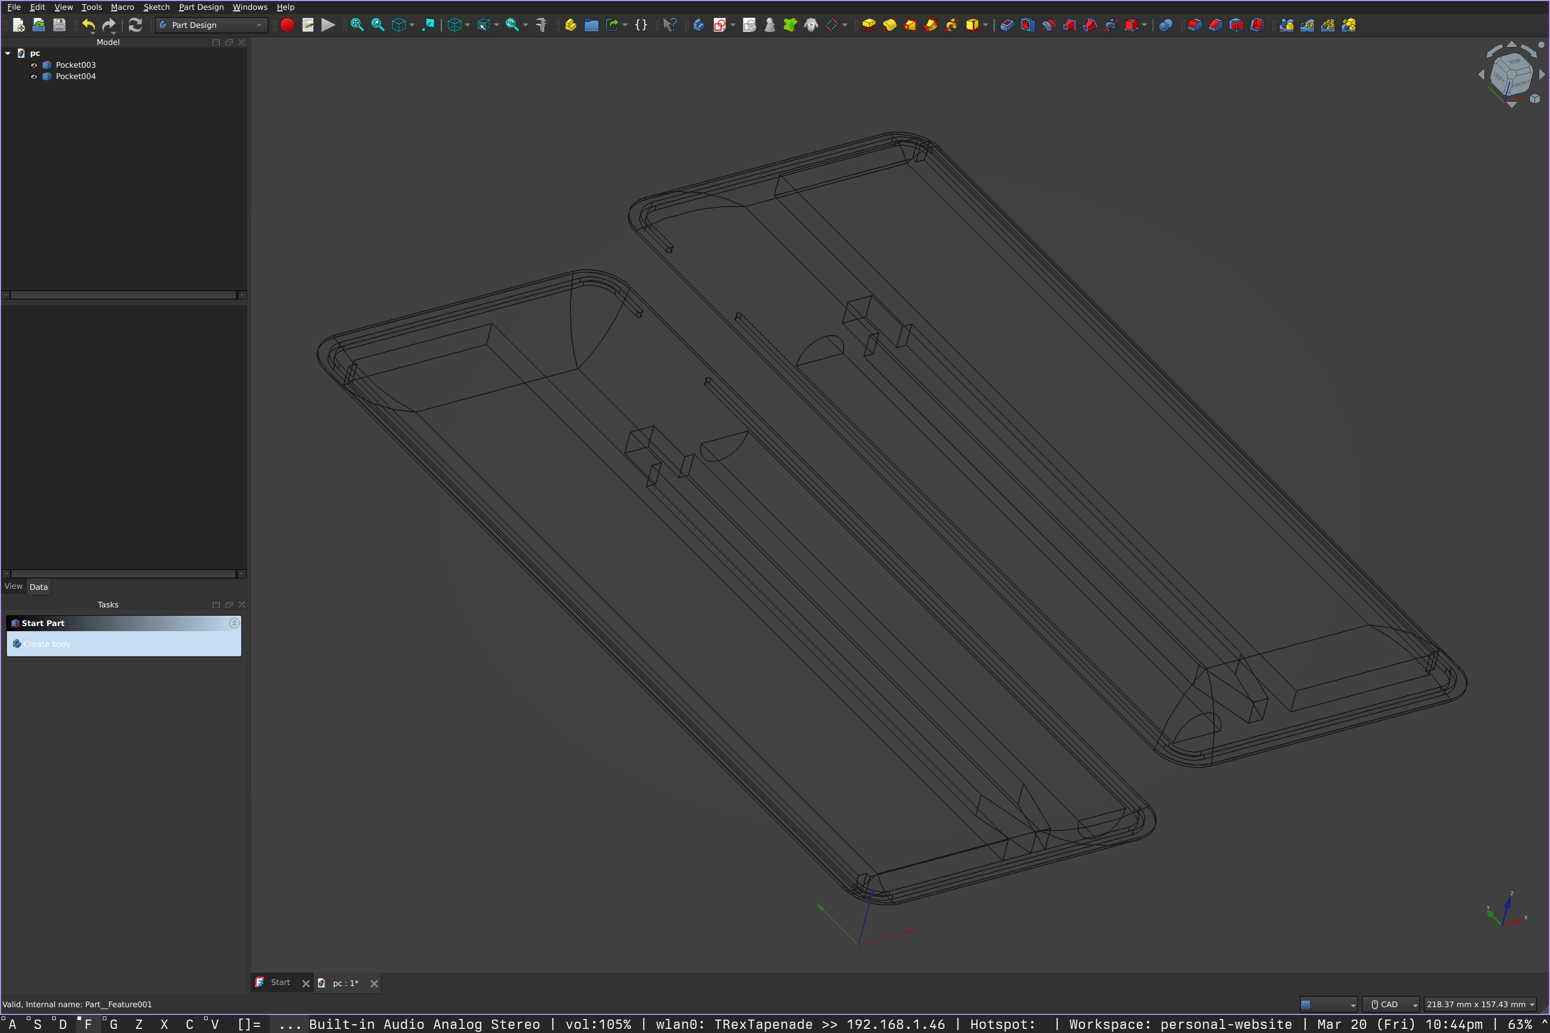Viewport: 1550px width, 1033px height.
Task: Click the Create body link
Action: pos(47,644)
